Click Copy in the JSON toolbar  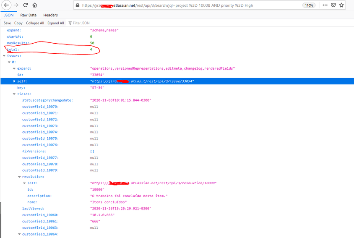click(18, 23)
